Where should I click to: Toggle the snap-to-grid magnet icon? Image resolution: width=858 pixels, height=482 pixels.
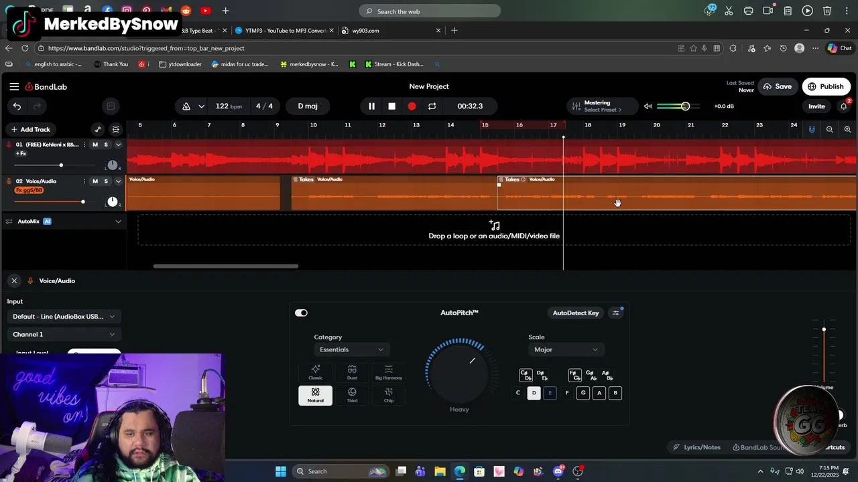(812, 129)
